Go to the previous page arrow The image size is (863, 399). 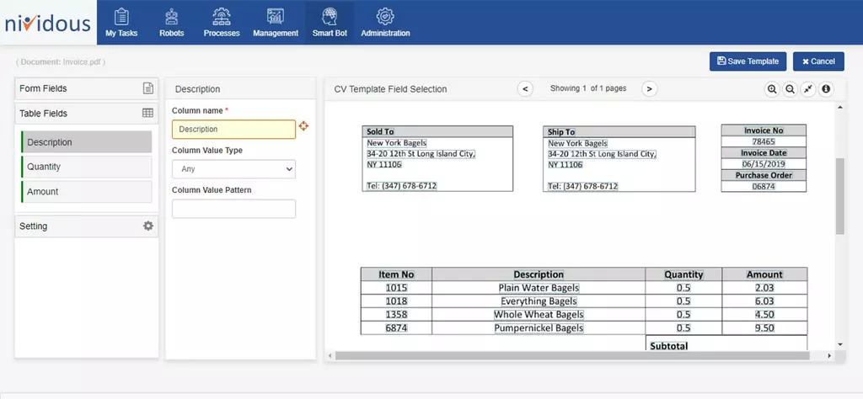tap(524, 88)
